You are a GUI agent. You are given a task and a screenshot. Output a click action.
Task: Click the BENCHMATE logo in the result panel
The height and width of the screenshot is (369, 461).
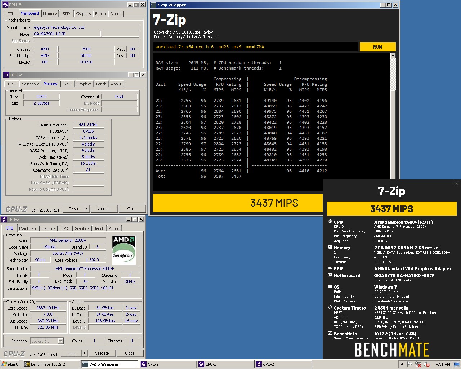392,350
